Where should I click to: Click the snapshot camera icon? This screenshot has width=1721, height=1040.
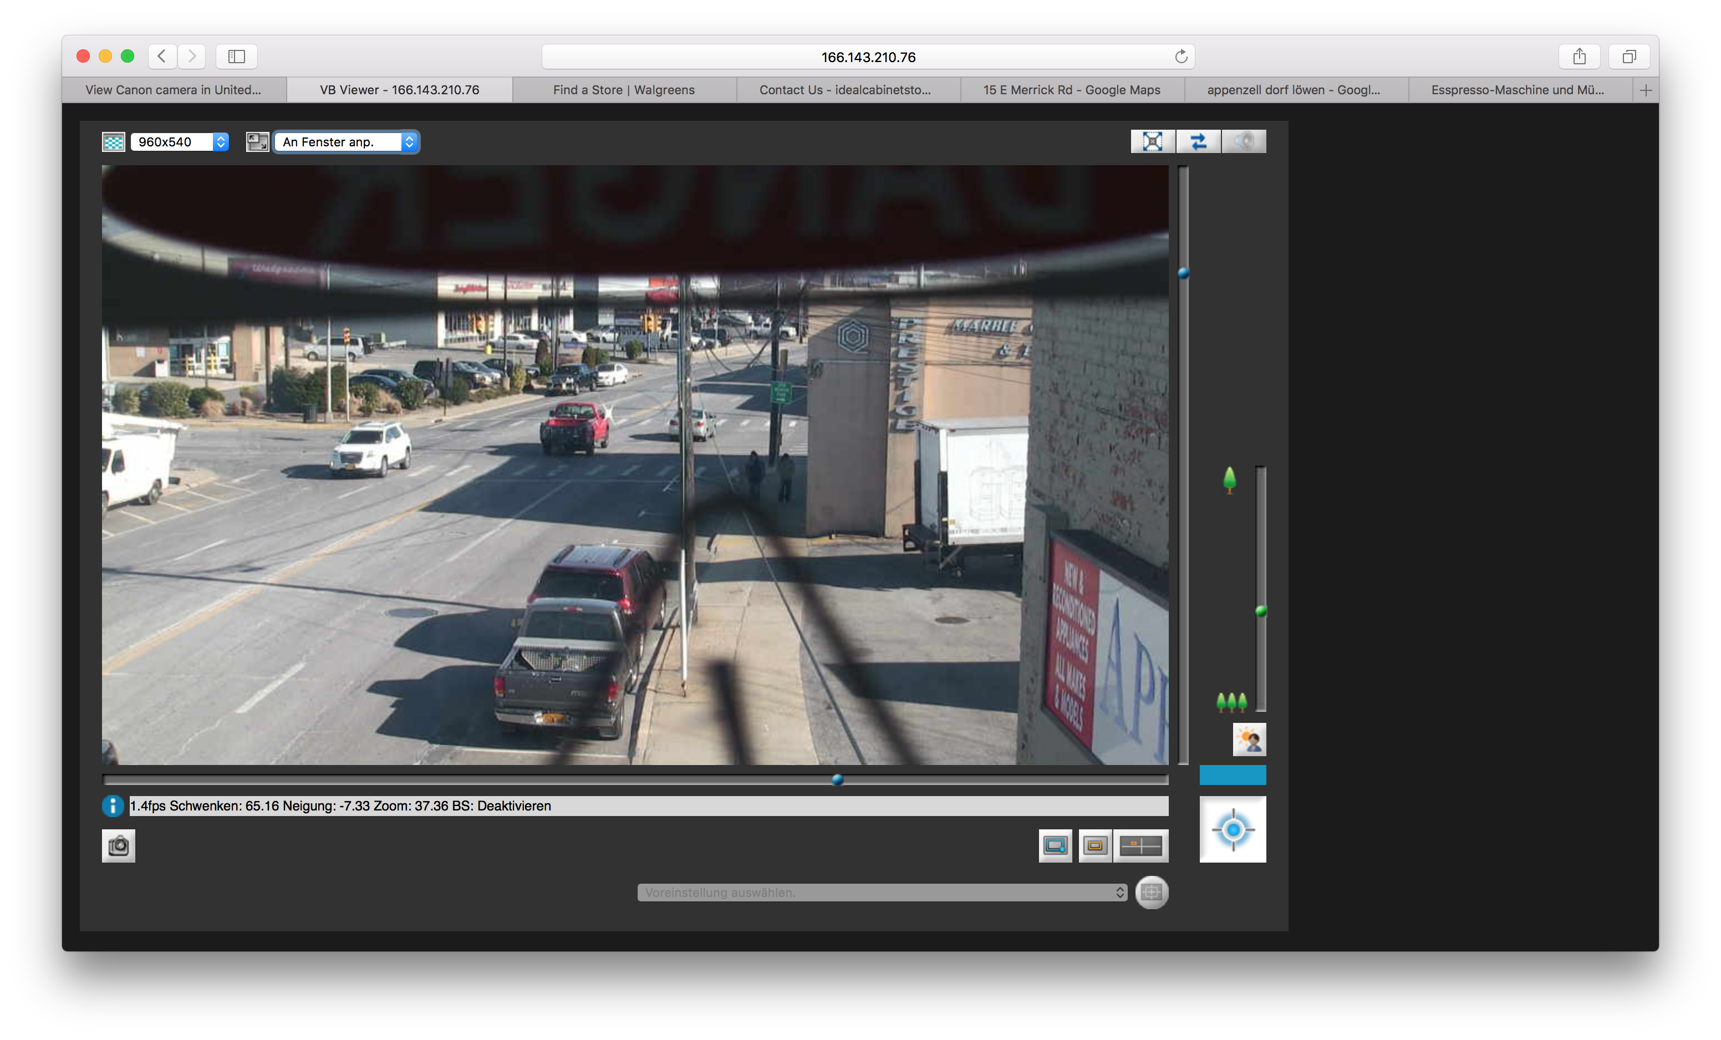118,845
